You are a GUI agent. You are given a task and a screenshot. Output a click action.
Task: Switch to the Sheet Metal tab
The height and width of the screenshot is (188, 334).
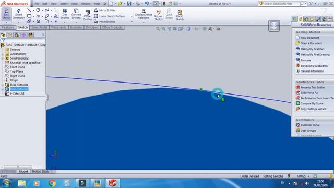(x=40, y=28)
